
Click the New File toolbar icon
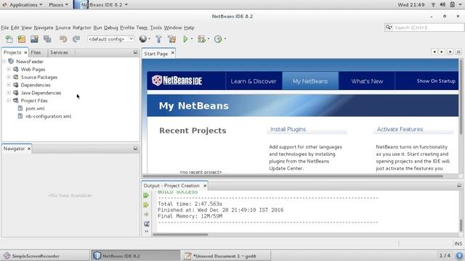tap(9, 38)
